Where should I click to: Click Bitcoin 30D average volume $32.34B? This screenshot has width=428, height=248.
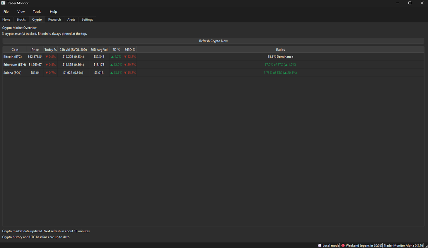tap(99, 57)
